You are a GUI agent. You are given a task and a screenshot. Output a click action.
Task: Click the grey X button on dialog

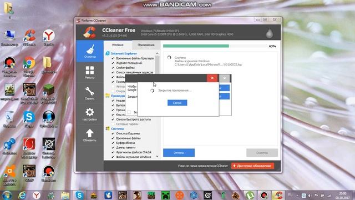point(225,78)
